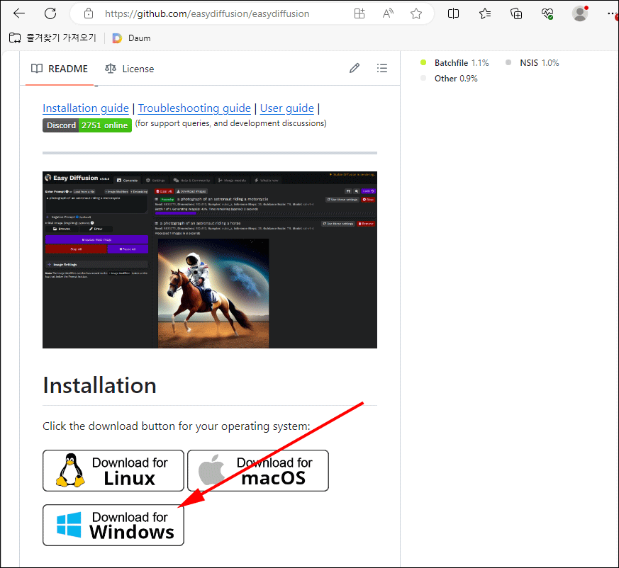Click the NSIS 1.0% language entry

point(532,63)
